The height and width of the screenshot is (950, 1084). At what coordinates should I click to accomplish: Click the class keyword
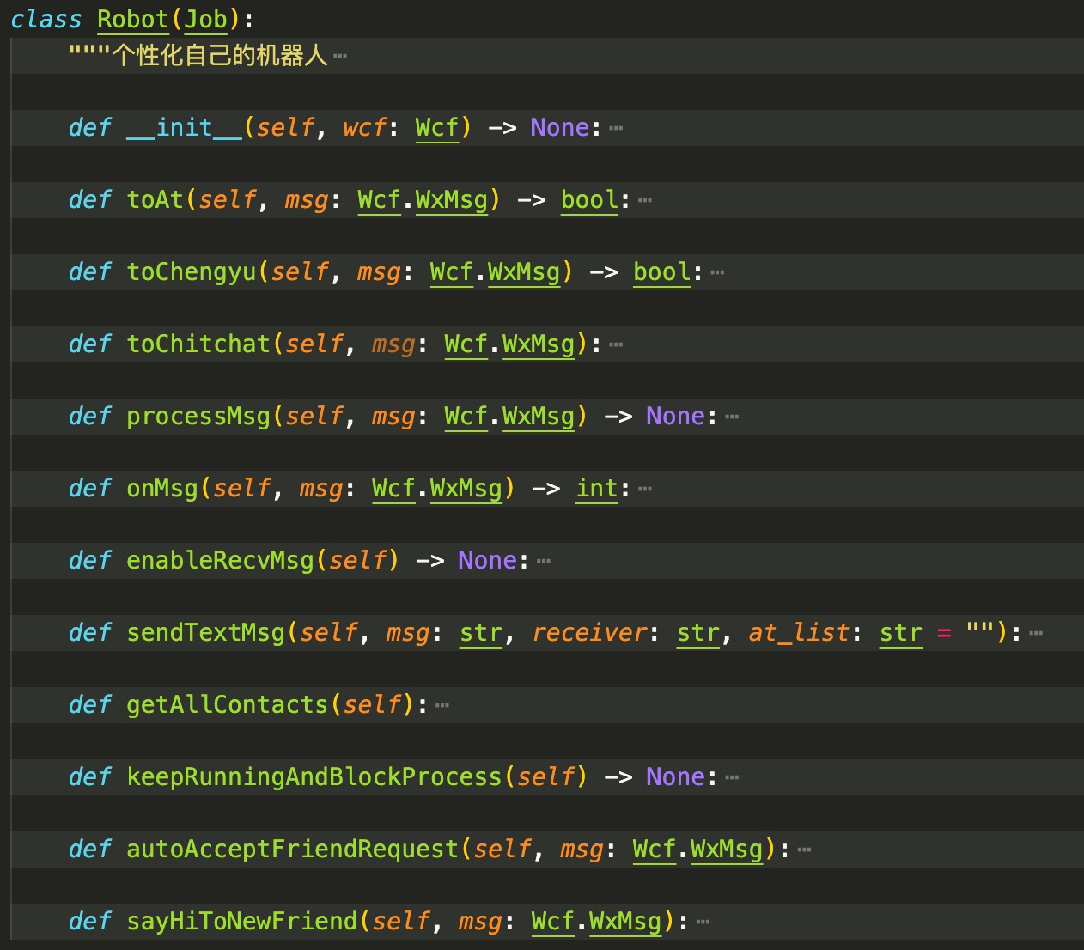click(x=46, y=20)
